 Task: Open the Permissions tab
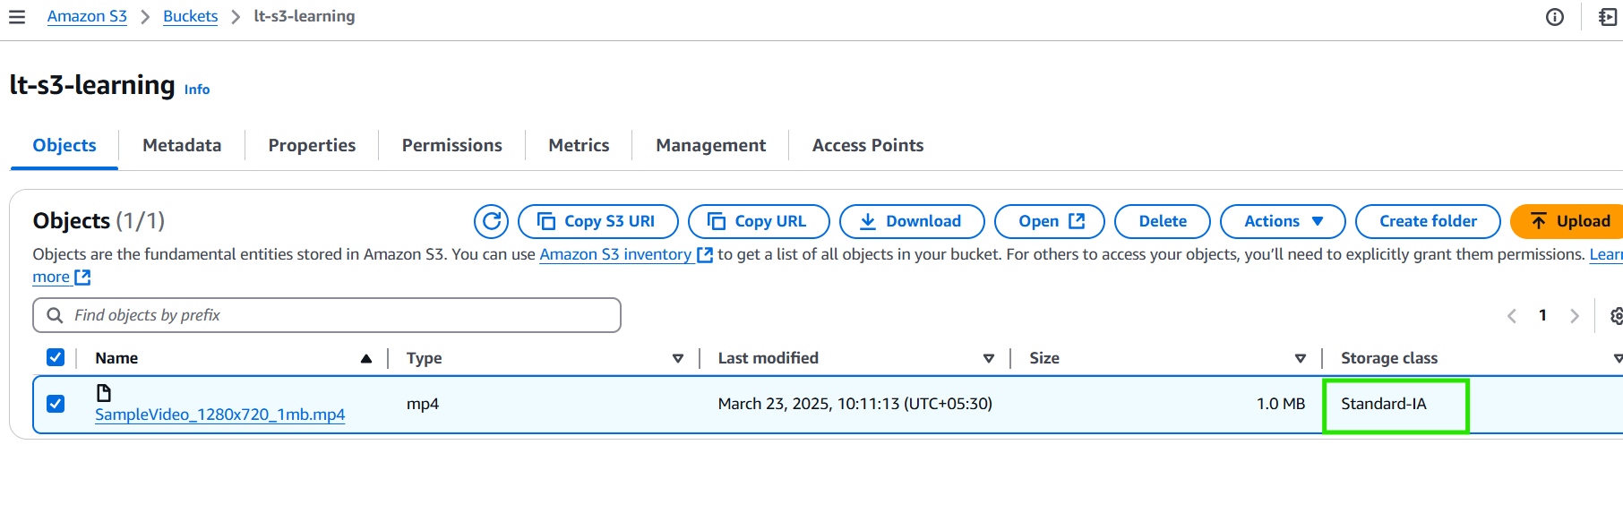[451, 145]
